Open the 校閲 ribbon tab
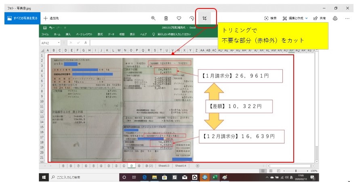The height and width of the screenshot is (182, 364). 122,34
